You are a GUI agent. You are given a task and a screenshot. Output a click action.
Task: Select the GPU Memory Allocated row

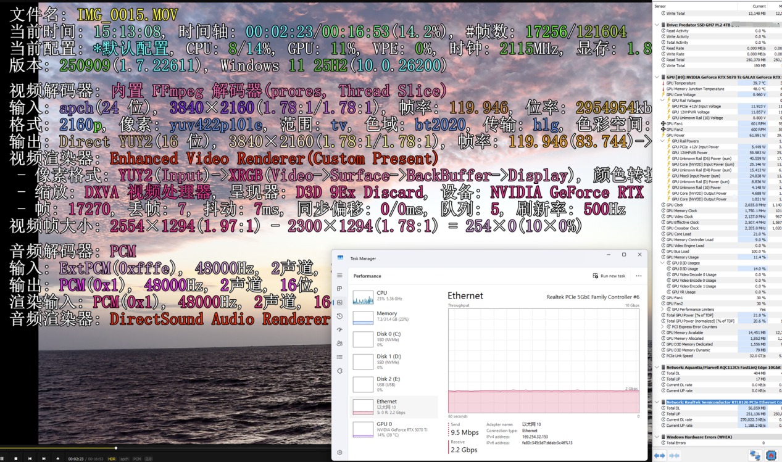point(718,339)
